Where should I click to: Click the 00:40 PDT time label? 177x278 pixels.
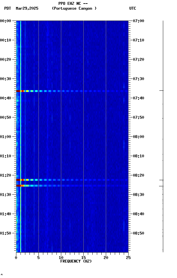pyautogui.click(x=5, y=98)
